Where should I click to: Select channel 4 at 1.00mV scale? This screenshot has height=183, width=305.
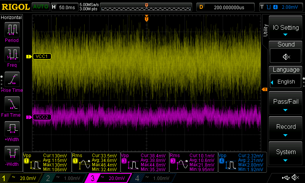(154, 178)
